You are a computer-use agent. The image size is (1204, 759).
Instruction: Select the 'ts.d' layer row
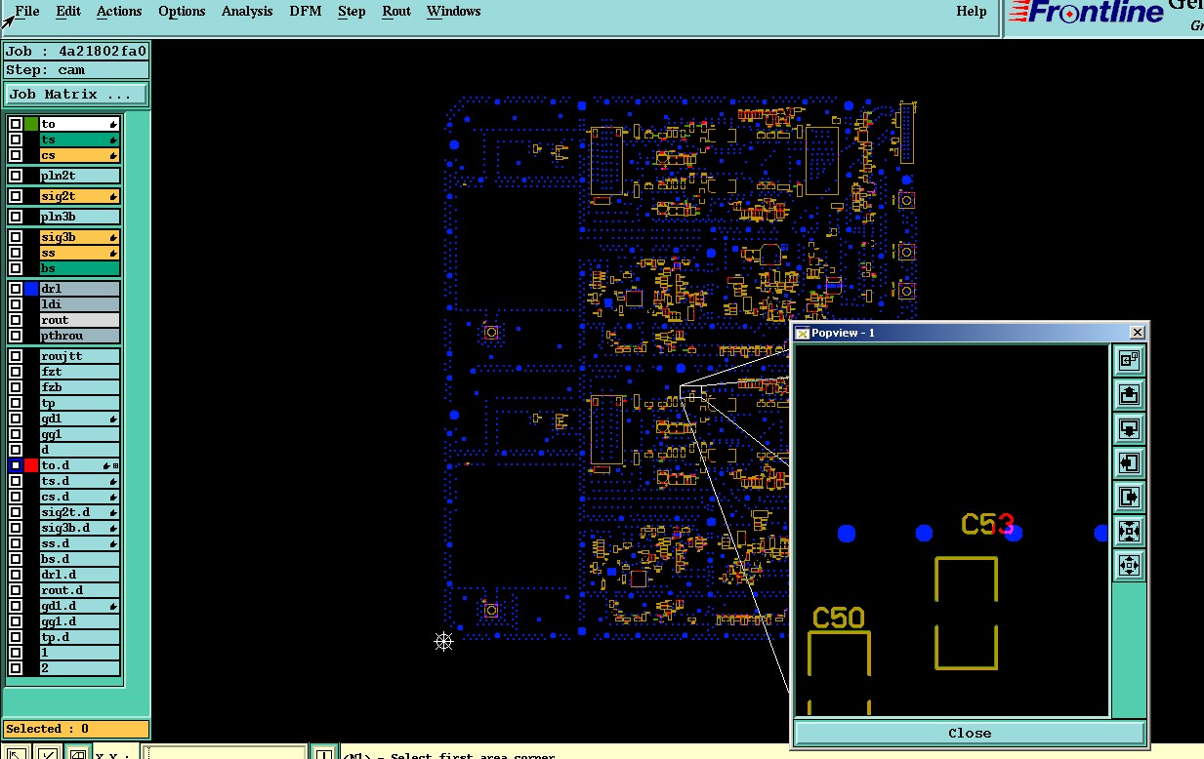[80, 481]
